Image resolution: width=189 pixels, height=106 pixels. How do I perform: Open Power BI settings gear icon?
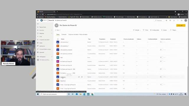170,20
